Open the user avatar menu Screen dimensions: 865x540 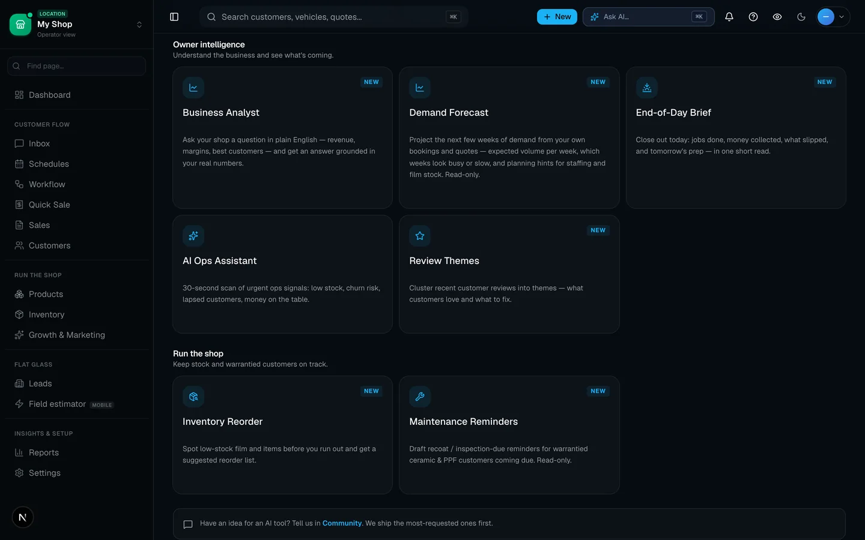833,17
